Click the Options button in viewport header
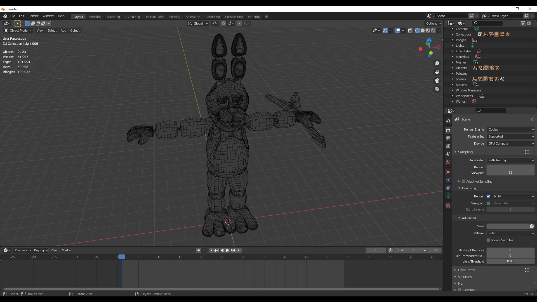Screen dimensions: 537x302 [x=433, y=23]
